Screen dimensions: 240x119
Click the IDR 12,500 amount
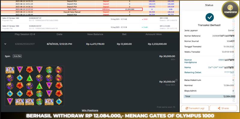pos(163,18)
